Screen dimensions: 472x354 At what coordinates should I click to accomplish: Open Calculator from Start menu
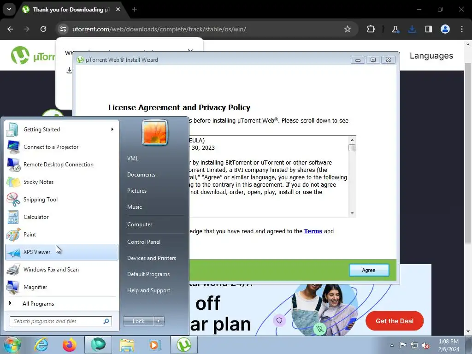pos(62,217)
